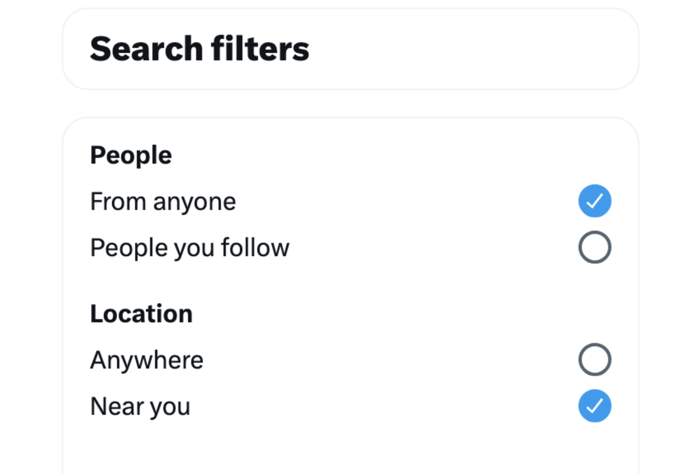Click the word "filters" in the title

(x=260, y=49)
